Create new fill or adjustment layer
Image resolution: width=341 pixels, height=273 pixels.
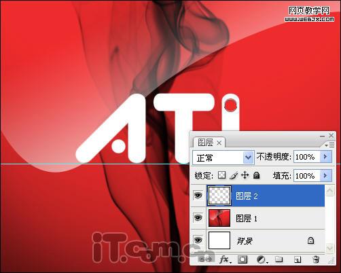coord(262,259)
